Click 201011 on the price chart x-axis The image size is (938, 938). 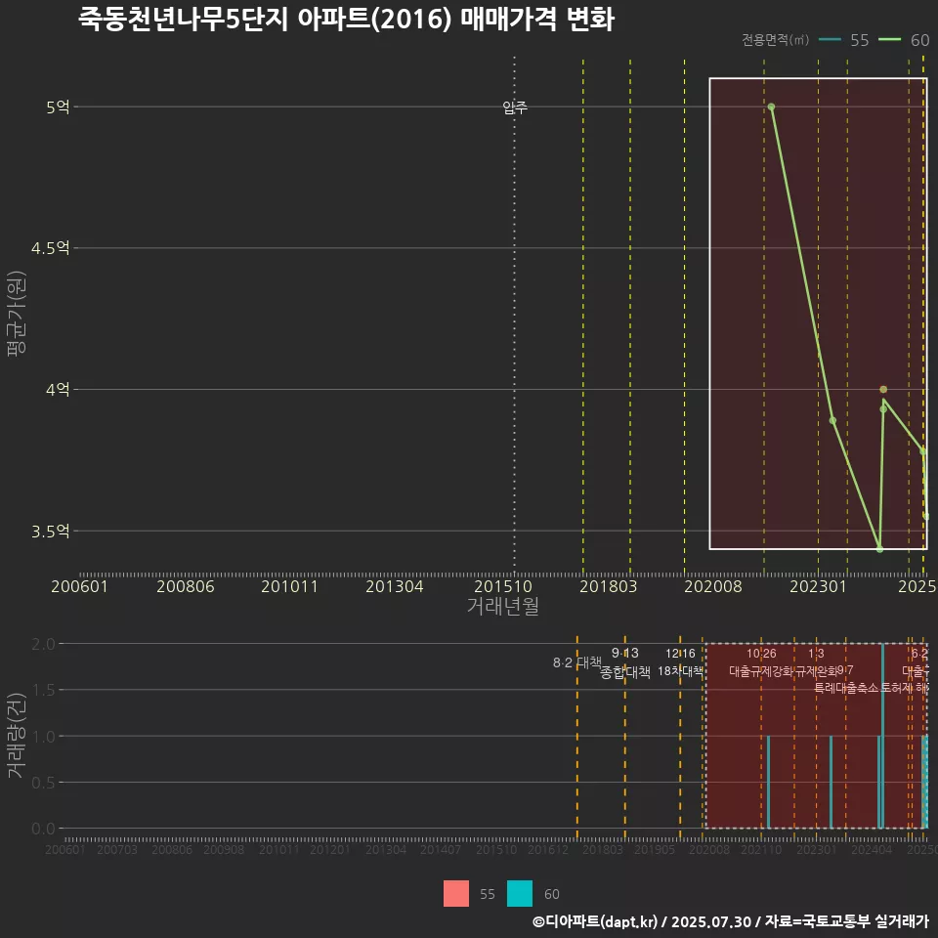point(289,586)
